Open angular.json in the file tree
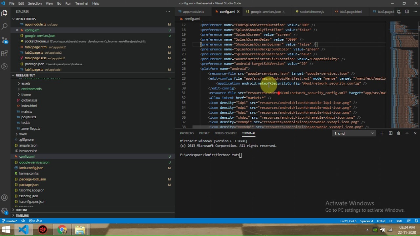 (28, 146)
